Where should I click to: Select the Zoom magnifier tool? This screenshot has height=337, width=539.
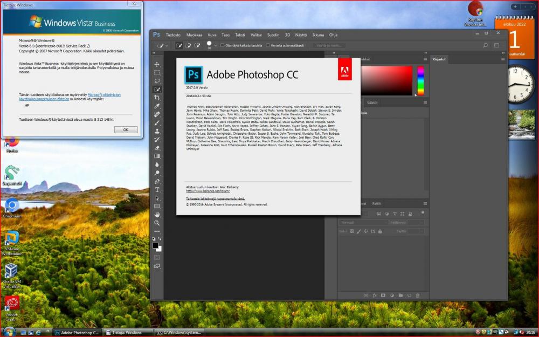click(157, 223)
